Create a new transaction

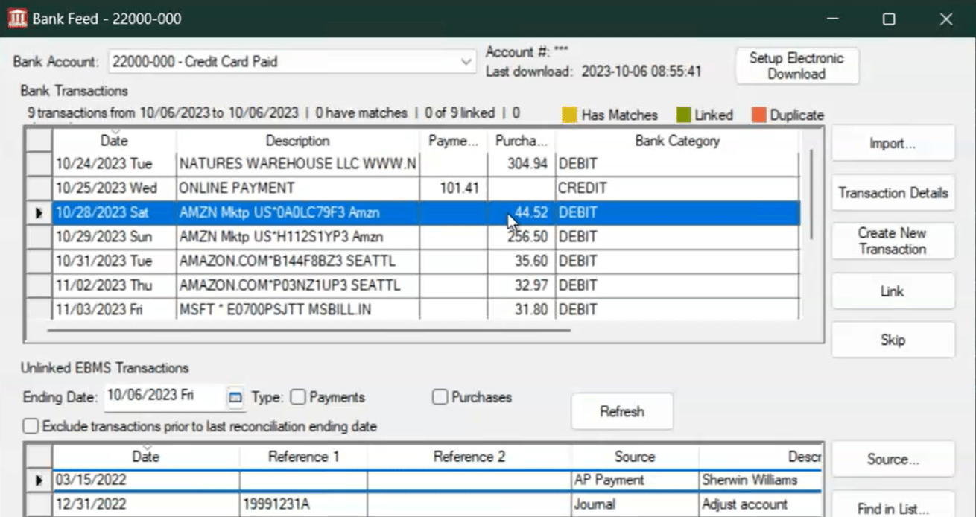(892, 241)
